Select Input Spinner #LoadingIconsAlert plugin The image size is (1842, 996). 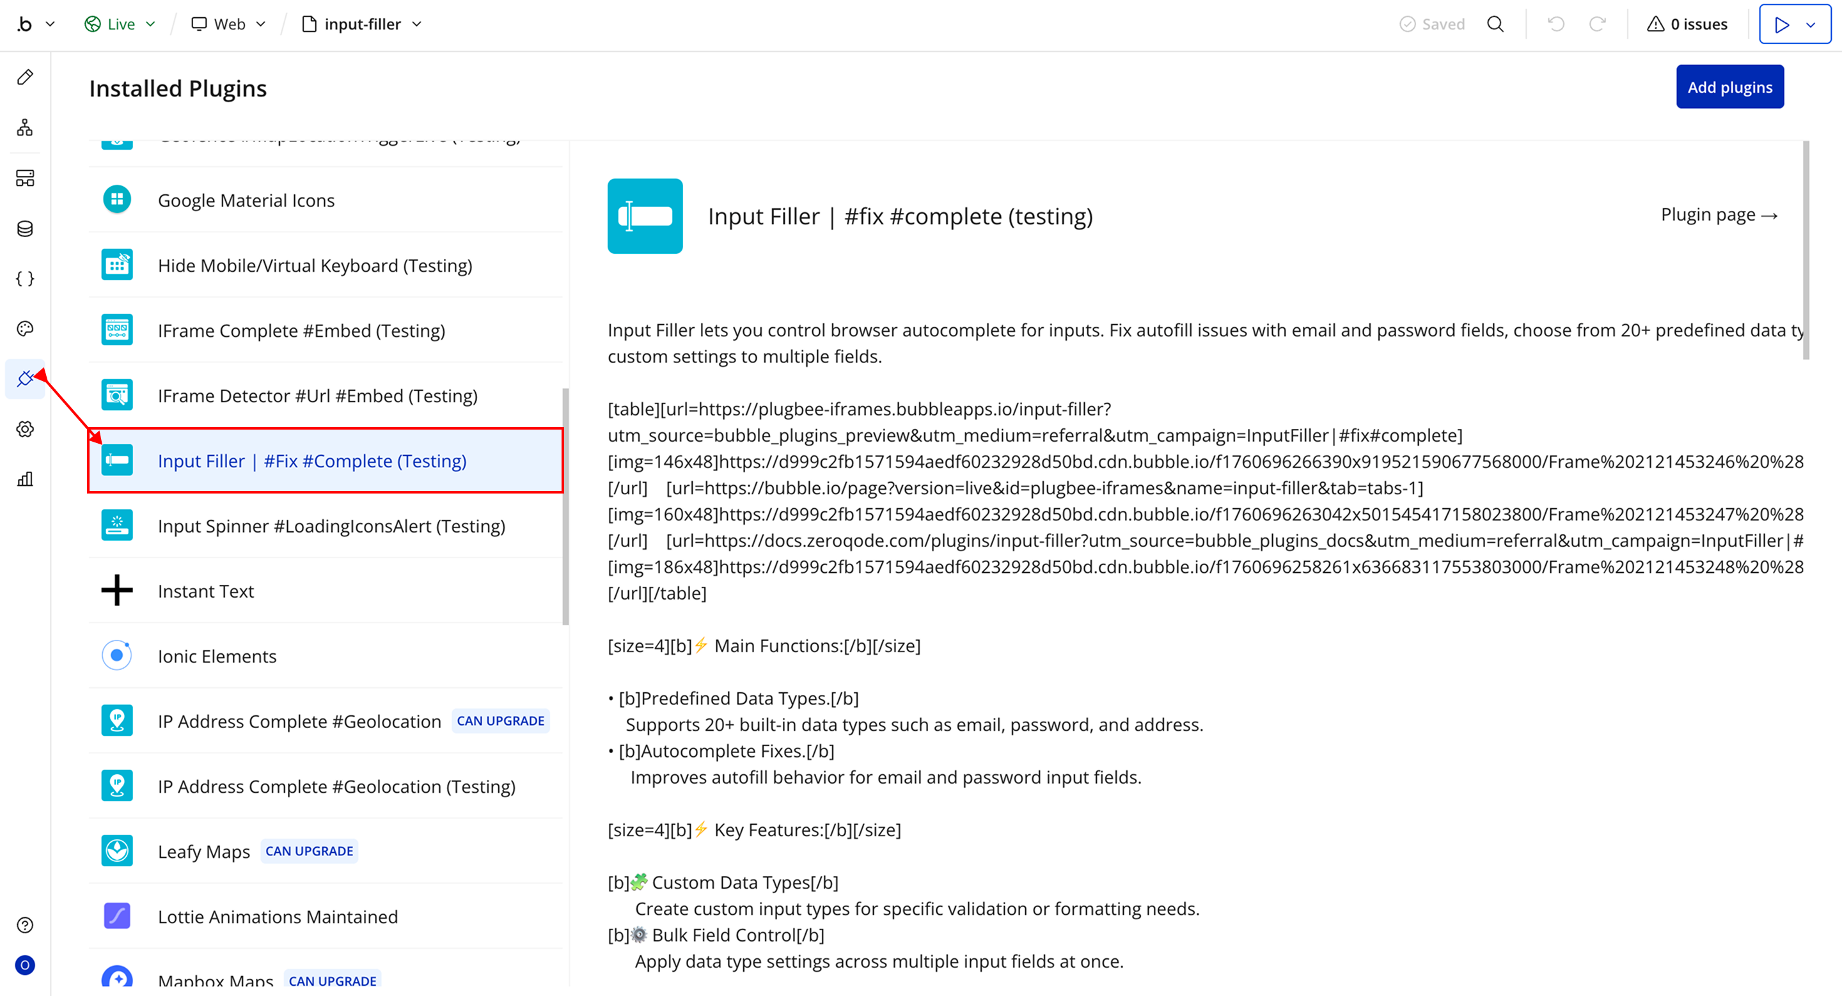click(331, 526)
